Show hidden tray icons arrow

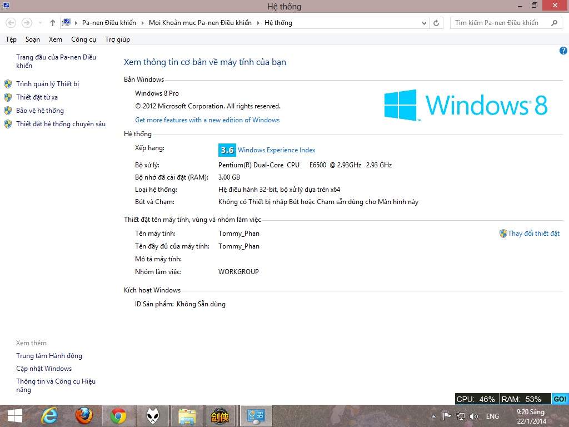pos(433,416)
